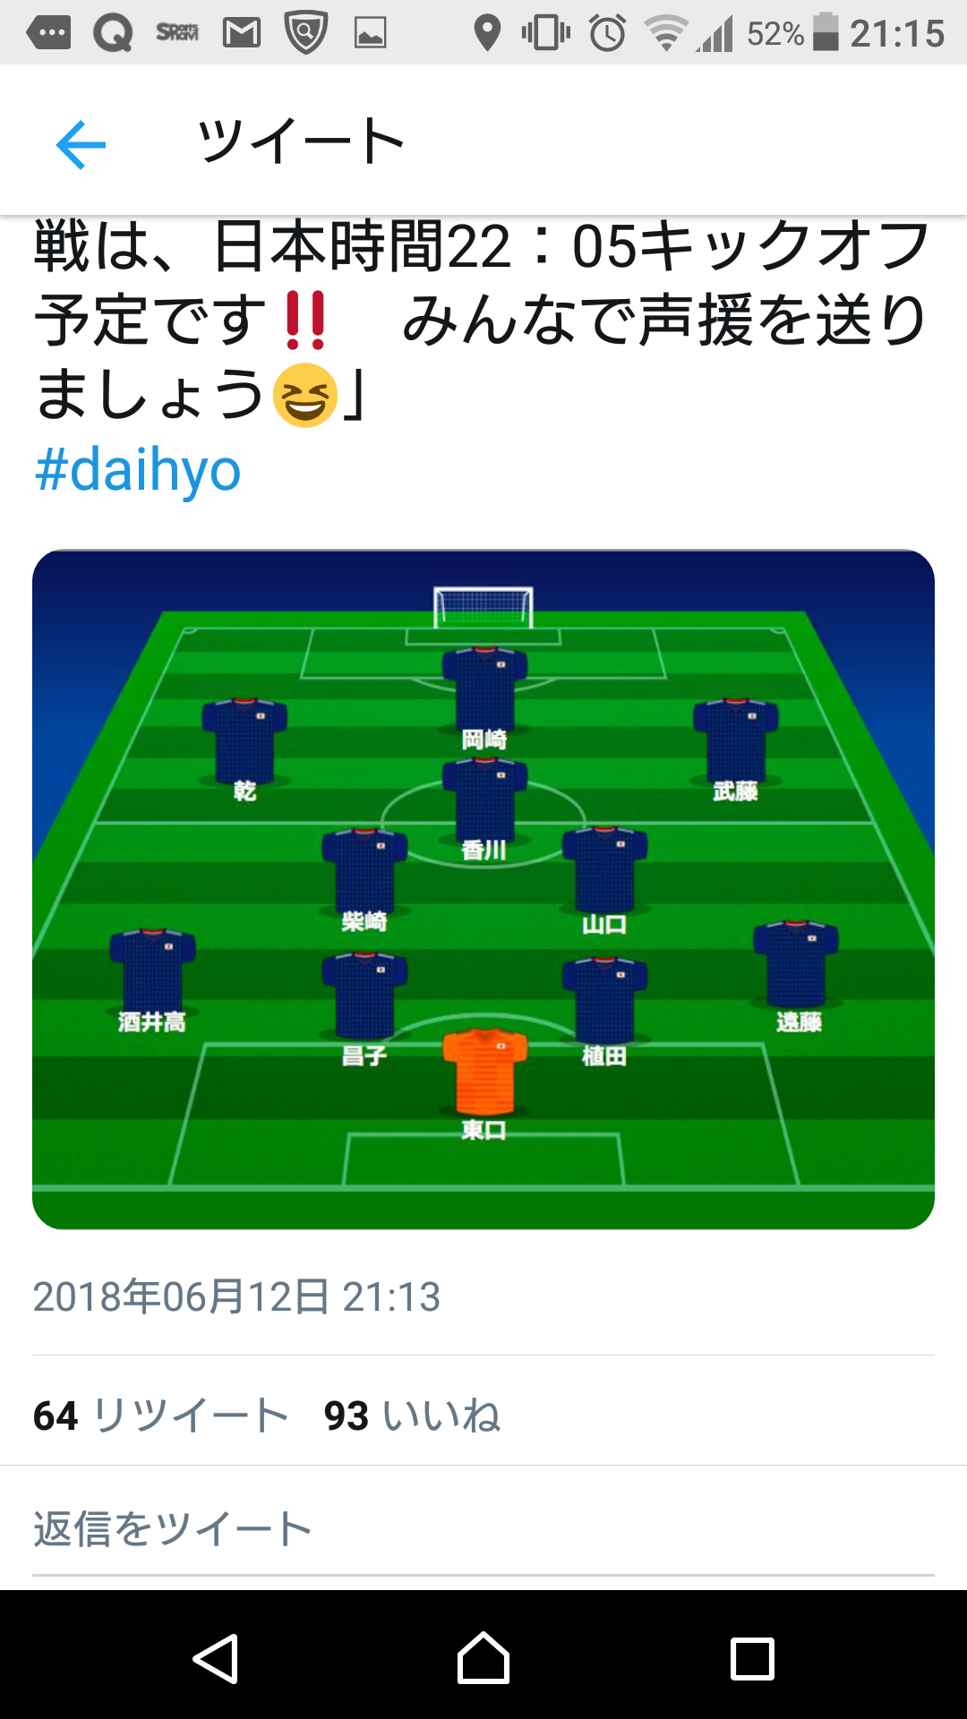Image resolution: width=967 pixels, height=1719 pixels.
Task: Tap the alarm clock status icon
Action: pyautogui.click(x=607, y=34)
